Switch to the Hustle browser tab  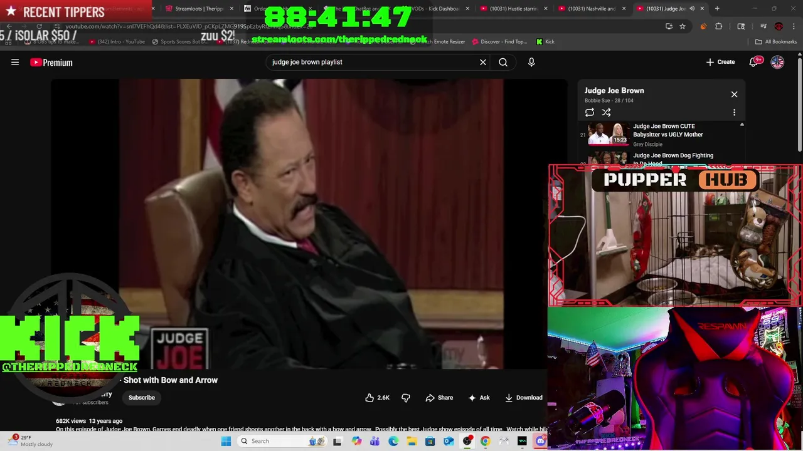tap(513, 9)
